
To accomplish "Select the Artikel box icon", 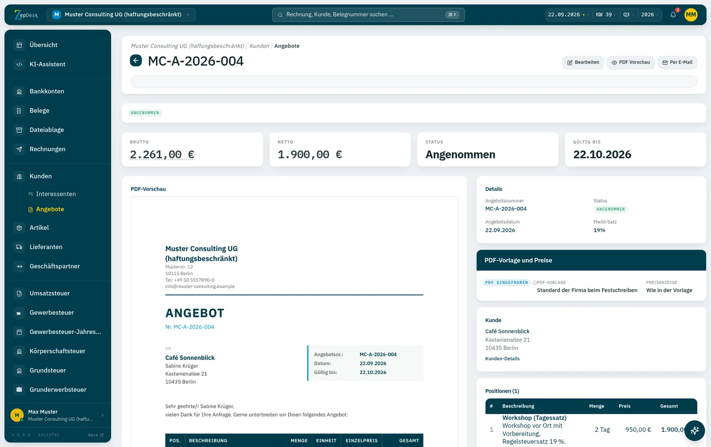I will click(x=19, y=228).
